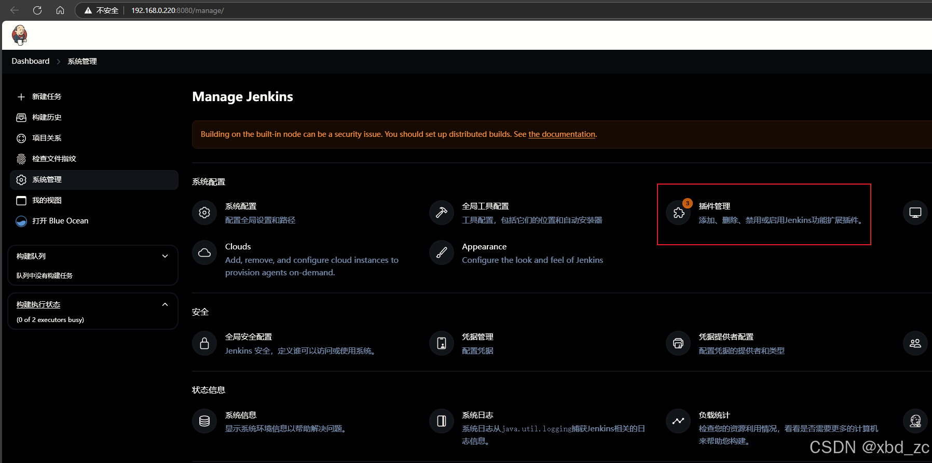Open 构建历史 sidebar item
This screenshot has width=932, height=463.
coord(47,118)
